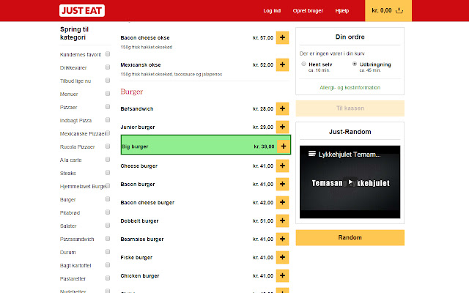
Task: Tick the Drikkevarer category checkbox
Action: coord(108,67)
